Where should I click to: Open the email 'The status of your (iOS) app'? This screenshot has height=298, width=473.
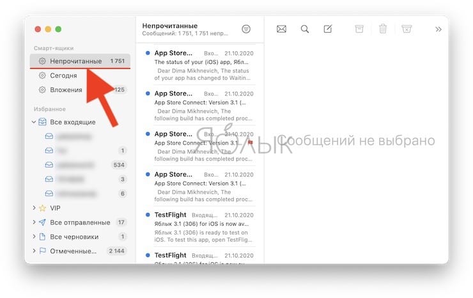pos(199,65)
